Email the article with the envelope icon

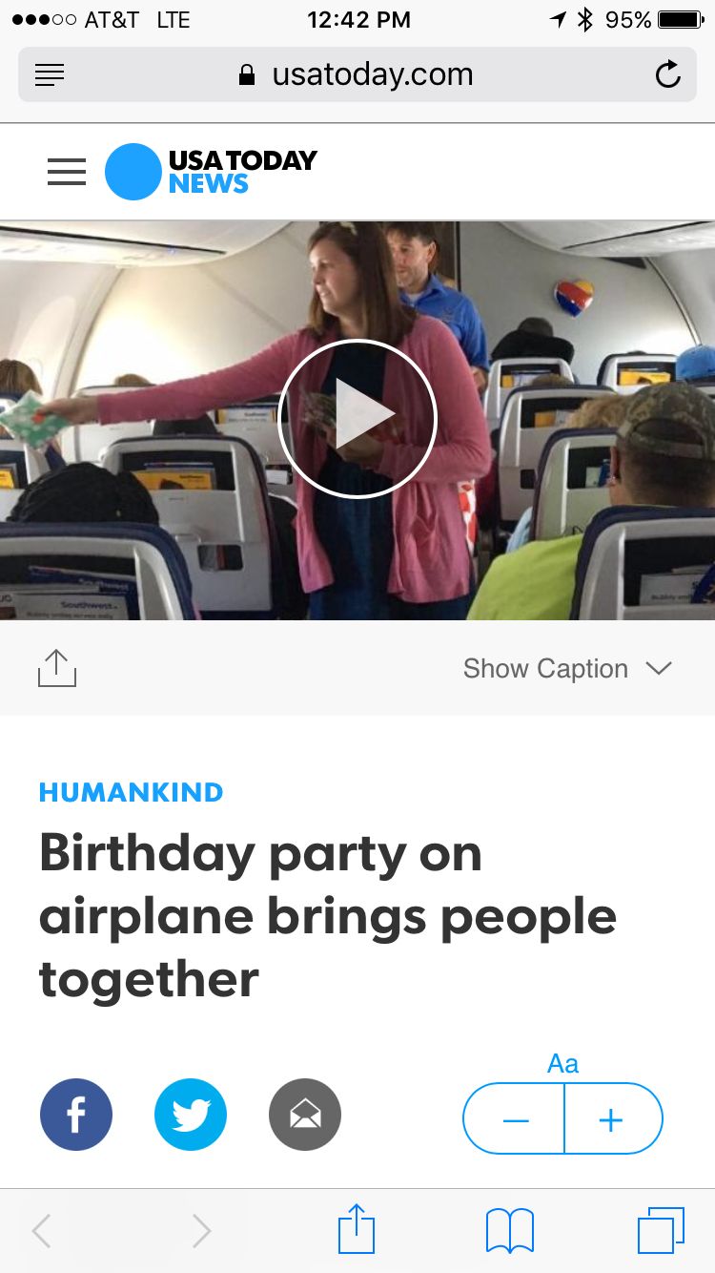305,1115
